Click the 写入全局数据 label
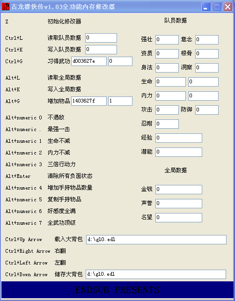 (x=64, y=89)
